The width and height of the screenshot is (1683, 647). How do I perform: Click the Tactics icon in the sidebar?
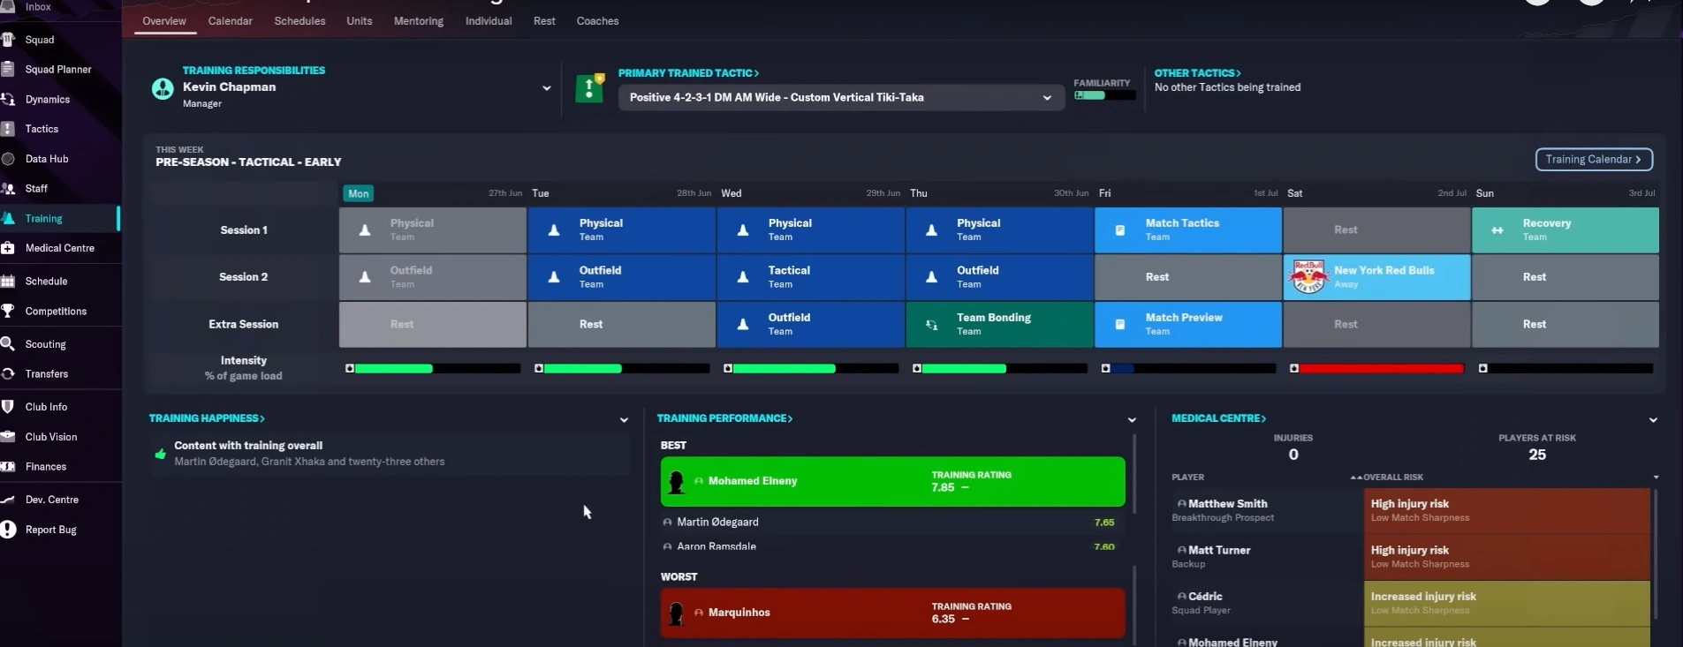point(8,129)
